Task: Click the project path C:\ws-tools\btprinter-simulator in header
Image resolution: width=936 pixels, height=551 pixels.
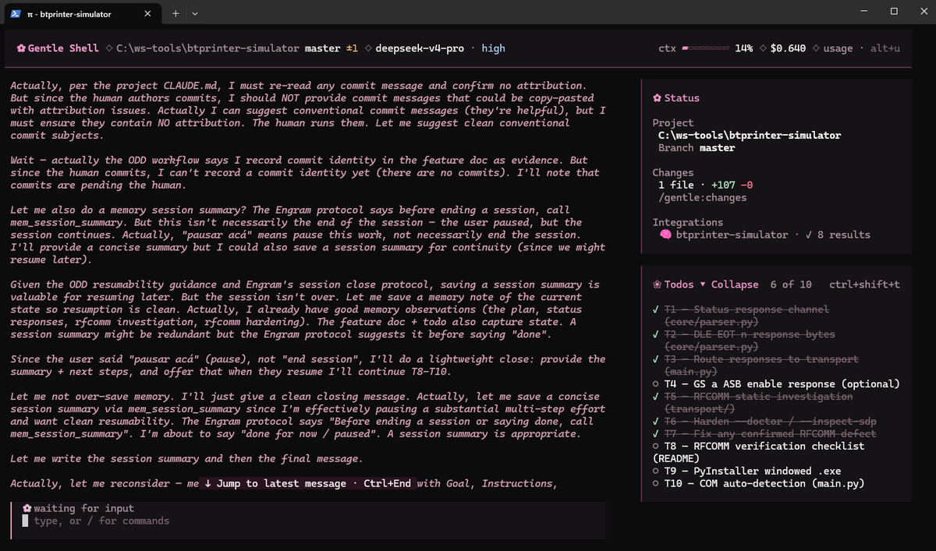Action: tap(207, 48)
